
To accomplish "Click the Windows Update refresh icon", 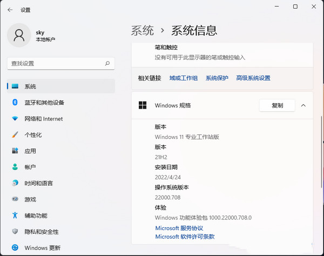I will tap(15, 247).
